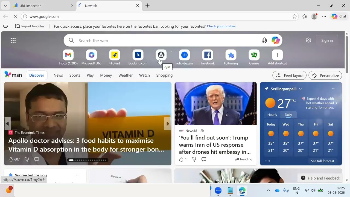Open the Trump warns Iran headline
Viewport: 350px width, 197px height.
click(215, 145)
